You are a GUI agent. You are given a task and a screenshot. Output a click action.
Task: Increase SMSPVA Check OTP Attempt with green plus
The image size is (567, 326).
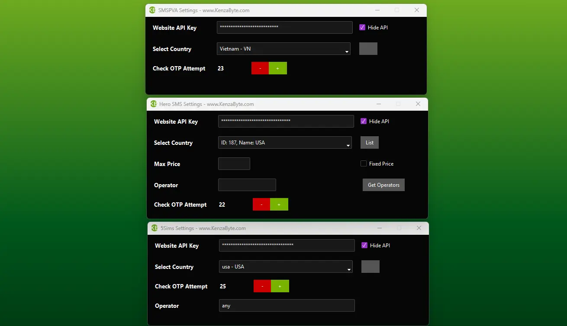278,68
